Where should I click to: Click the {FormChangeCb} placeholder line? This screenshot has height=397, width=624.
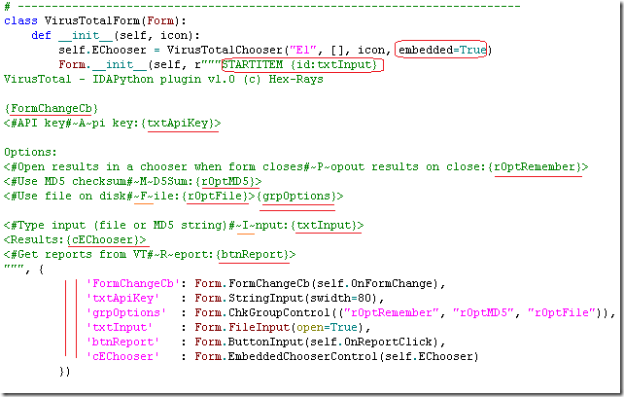(51, 108)
